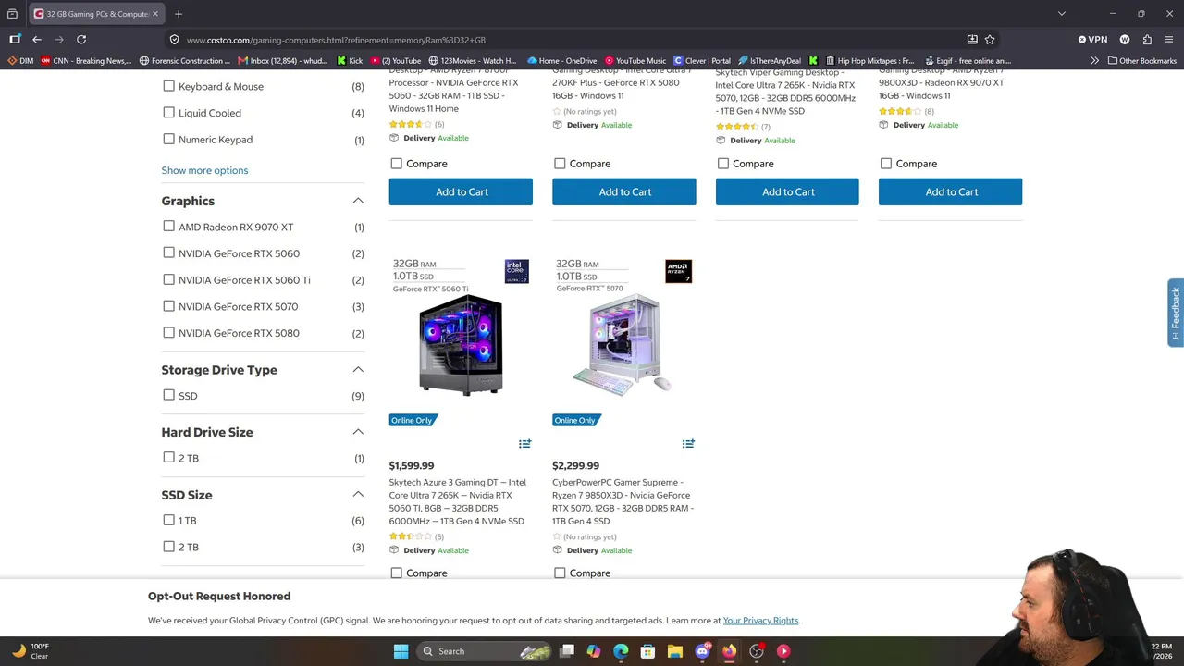This screenshot has width=1184, height=666.
Task: Check the Liquid Cooled filter
Action: [x=168, y=113]
